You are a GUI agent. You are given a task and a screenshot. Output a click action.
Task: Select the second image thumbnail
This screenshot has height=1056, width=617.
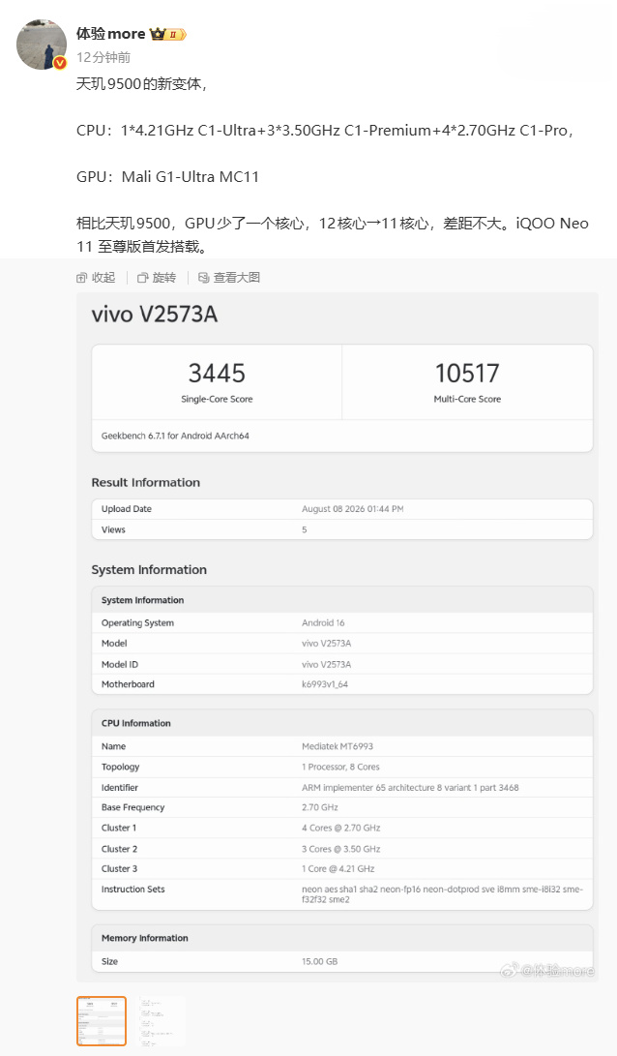[x=162, y=1021]
